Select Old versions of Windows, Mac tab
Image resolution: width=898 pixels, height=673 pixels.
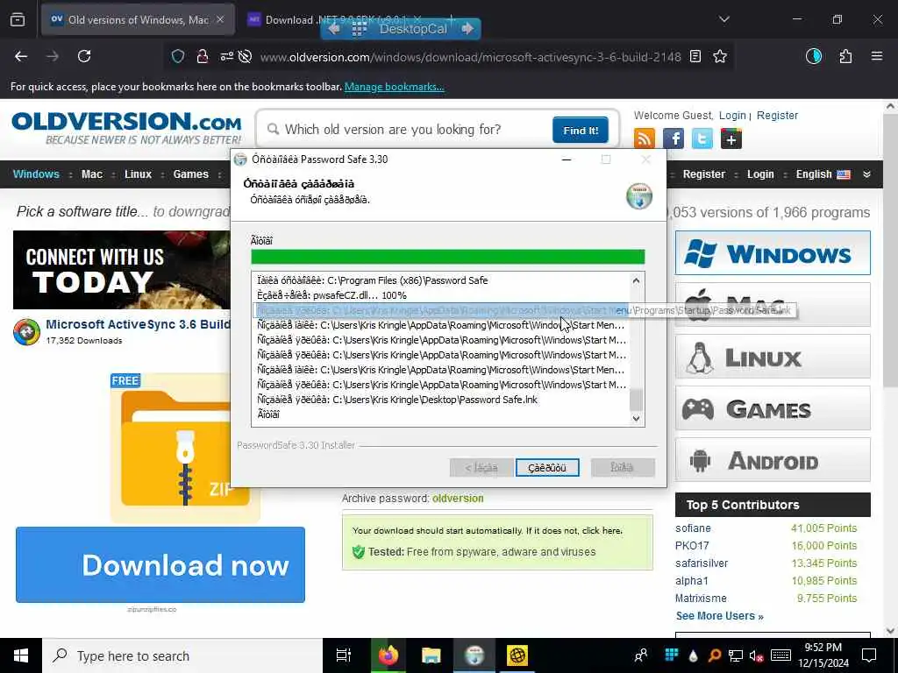click(138, 19)
